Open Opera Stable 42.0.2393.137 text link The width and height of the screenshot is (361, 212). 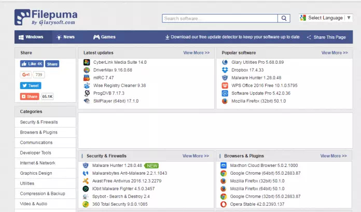pyautogui.click(x=257, y=204)
